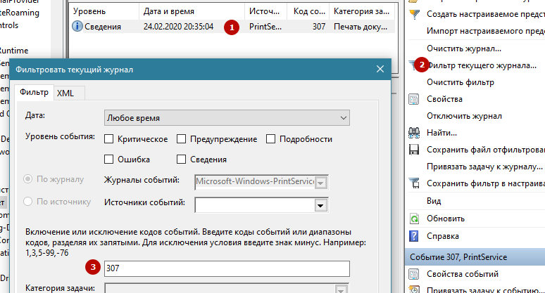Screen dimensions: 545x293
Task: Toggle the Сведения level checkbox
Action: tap(182, 159)
